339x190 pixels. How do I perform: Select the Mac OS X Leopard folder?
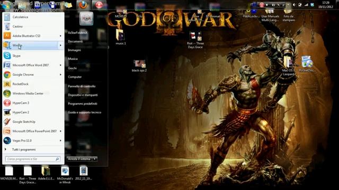pyautogui.click(x=288, y=65)
